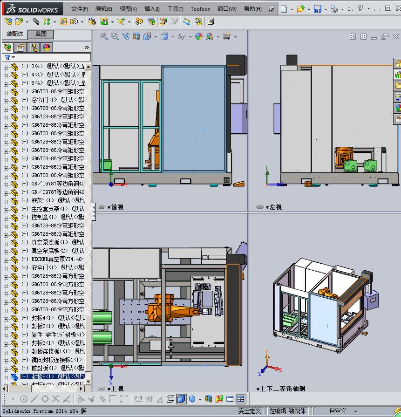Click the Section View icon

[136, 36]
